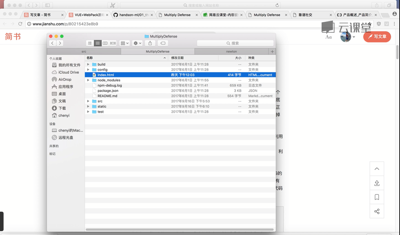Click the Finder 搜索 search field
400x235 pixels.
[235, 43]
